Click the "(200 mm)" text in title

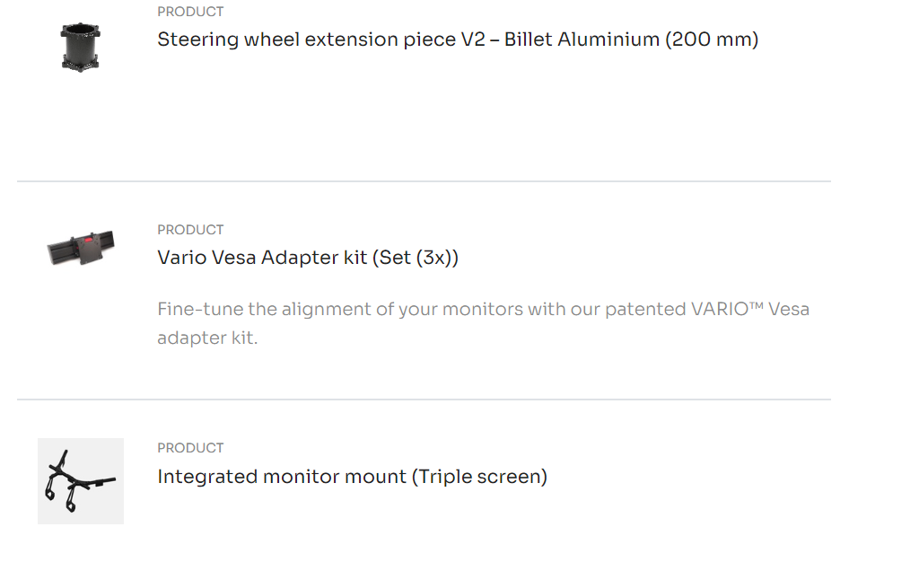click(712, 40)
